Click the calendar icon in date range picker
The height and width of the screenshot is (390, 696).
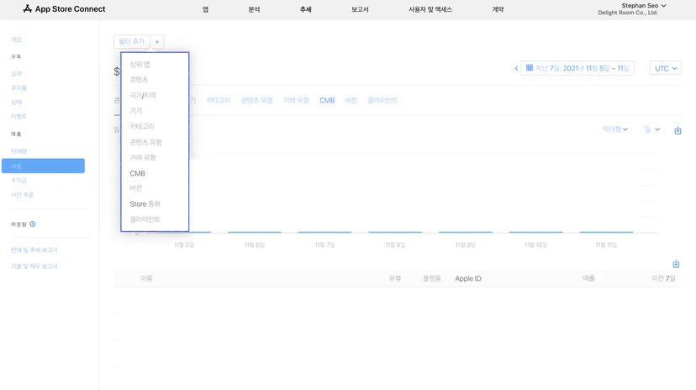[530, 68]
